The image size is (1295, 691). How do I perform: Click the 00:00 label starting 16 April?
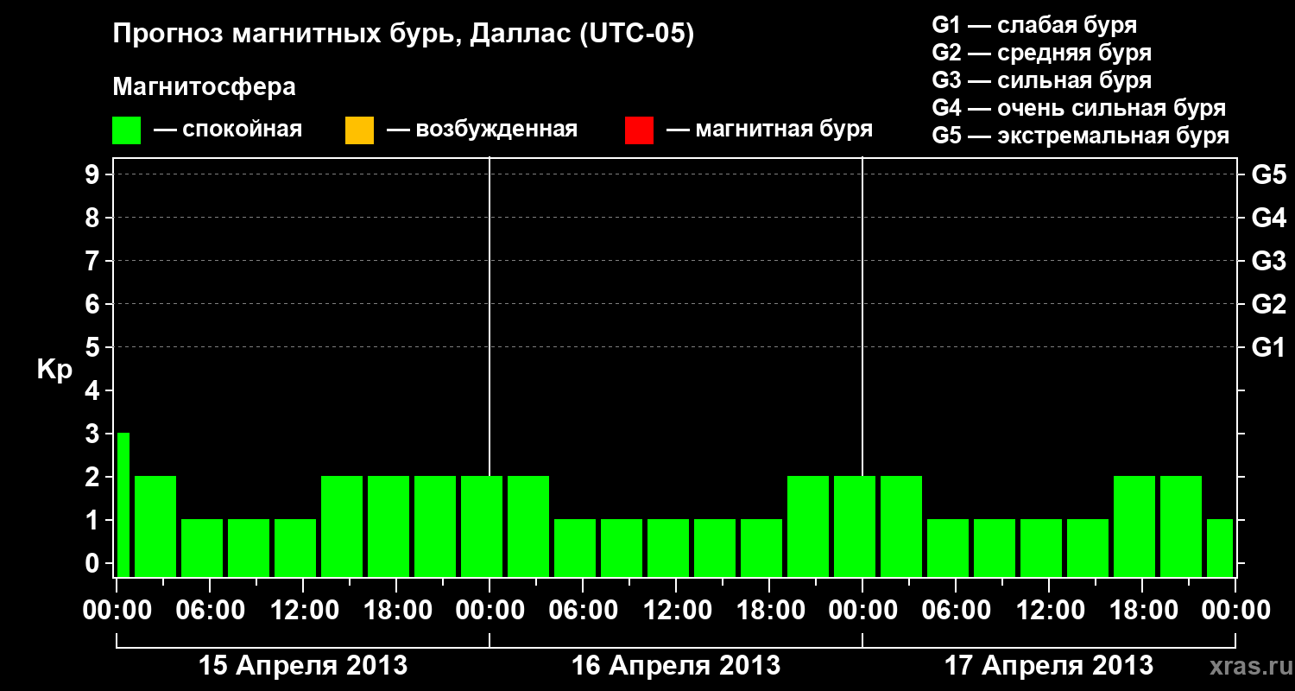[490, 611]
